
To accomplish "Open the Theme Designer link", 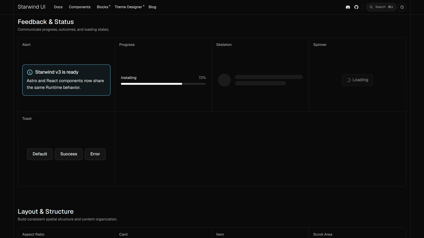I will [129, 7].
